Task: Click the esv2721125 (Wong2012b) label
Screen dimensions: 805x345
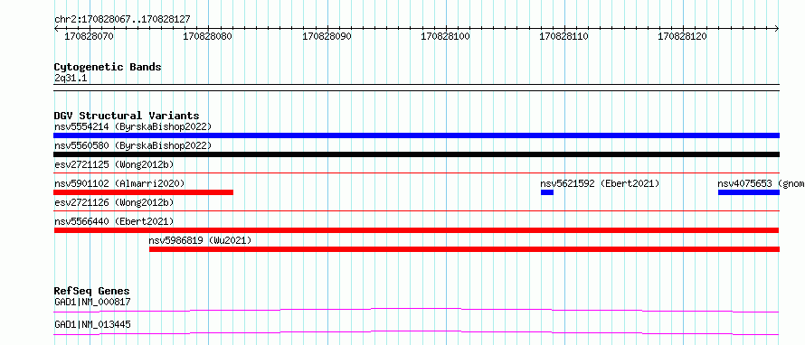Action: (x=113, y=164)
